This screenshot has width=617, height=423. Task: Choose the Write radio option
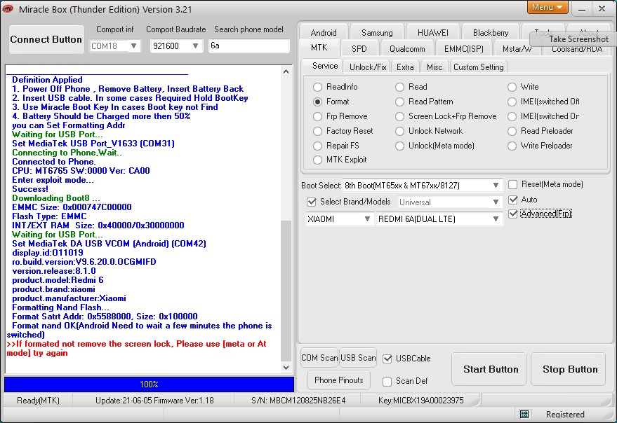click(512, 87)
